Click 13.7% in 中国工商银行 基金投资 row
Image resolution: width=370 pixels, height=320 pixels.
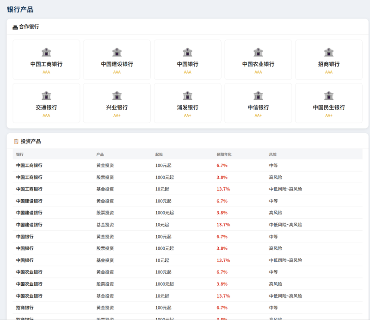(x=223, y=189)
